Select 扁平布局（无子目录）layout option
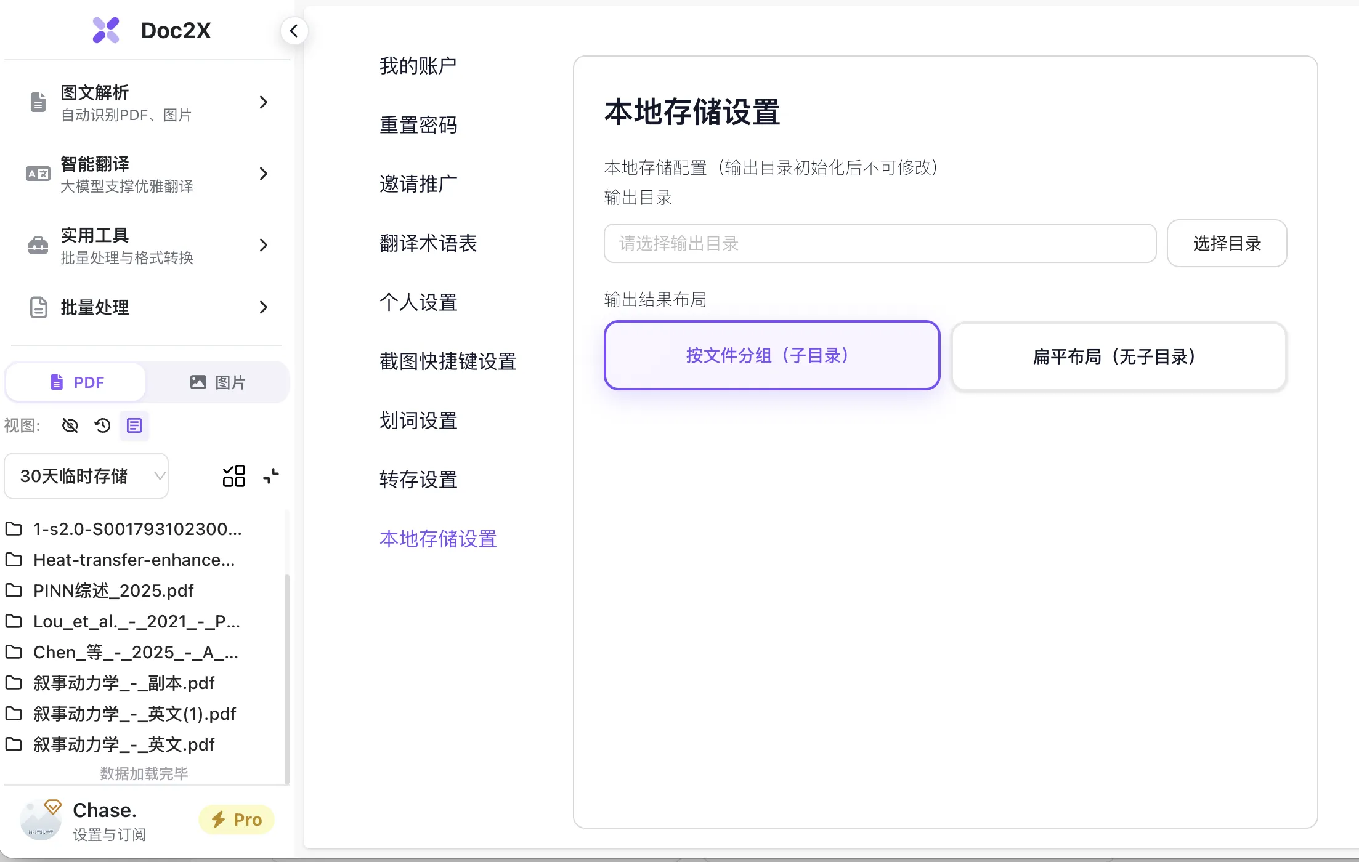 [x=1119, y=356]
